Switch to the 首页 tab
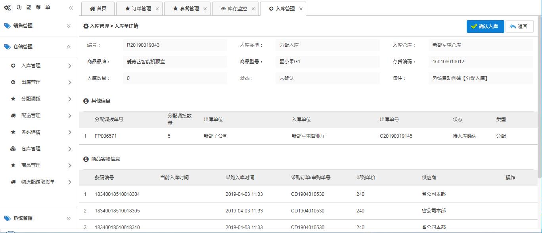The height and width of the screenshot is (233, 542). coord(98,9)
